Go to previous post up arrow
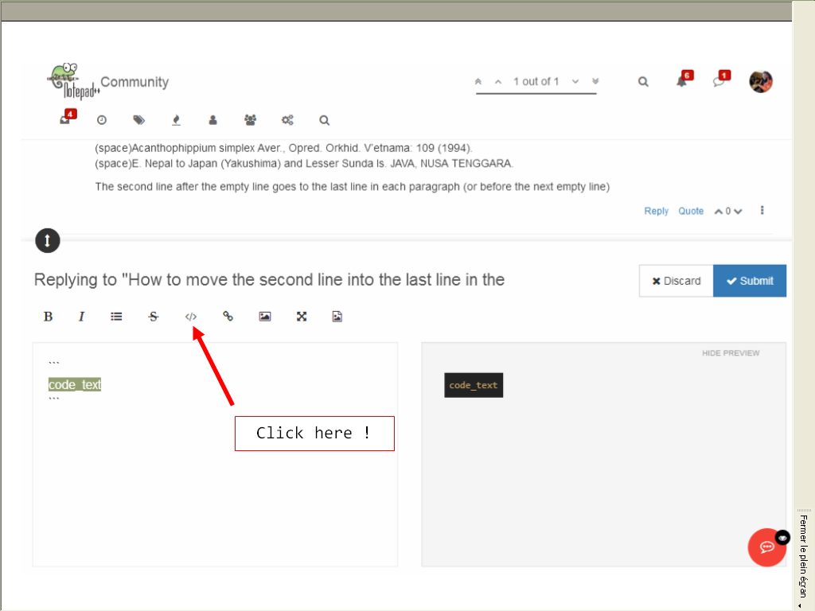 pyautogui.click(x=498, y=82)
